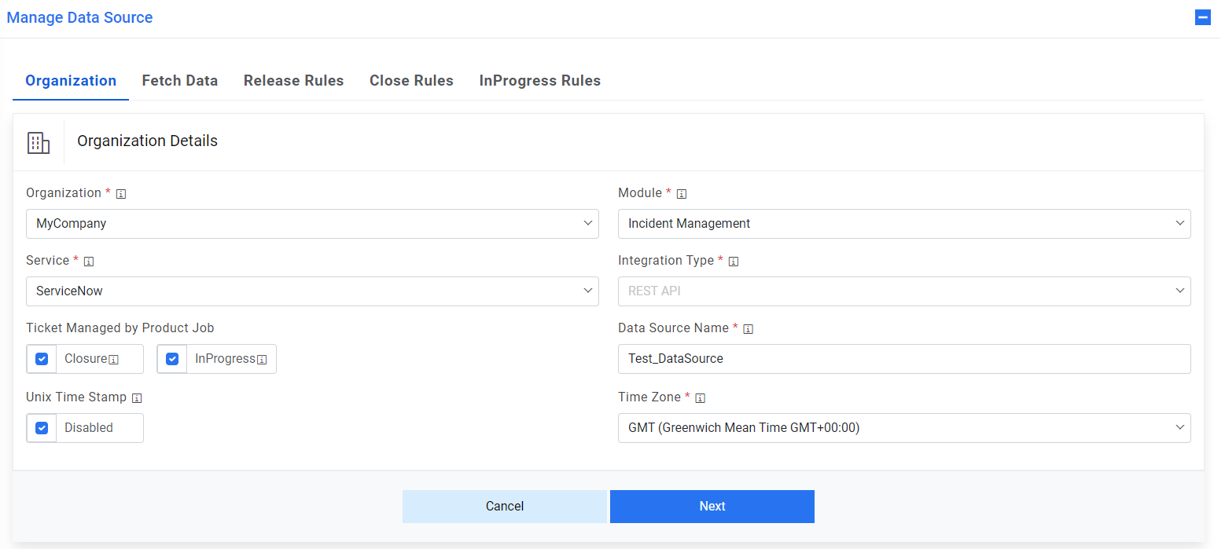Click info icon next to Organization label

pyautogui.click(x=121, y=194)
